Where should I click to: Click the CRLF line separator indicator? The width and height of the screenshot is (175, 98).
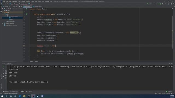pos(159,93)
